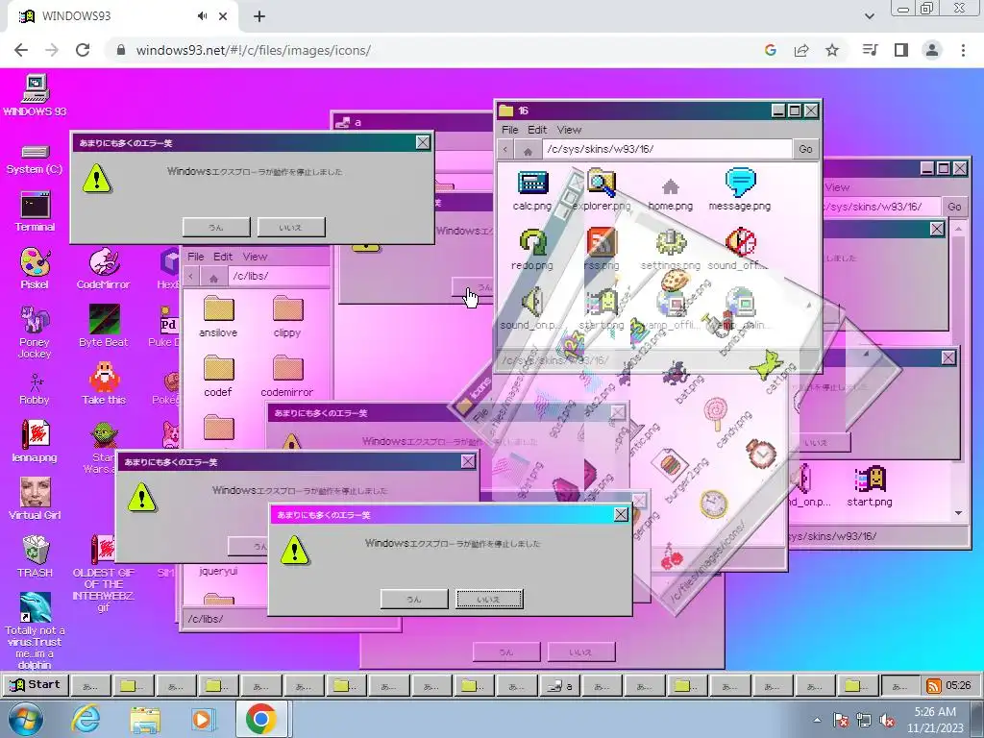This screenshot has width=984, height=738.
Task: Share this page icon in Chrome
Action: [x=801, y=50]
